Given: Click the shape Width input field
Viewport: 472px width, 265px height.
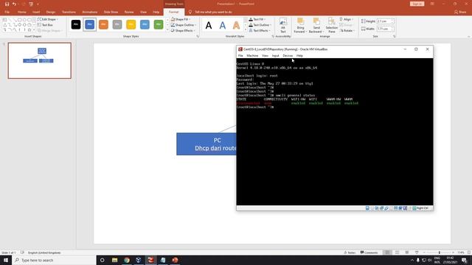Looking at the screenshot, I should [384, 29].
